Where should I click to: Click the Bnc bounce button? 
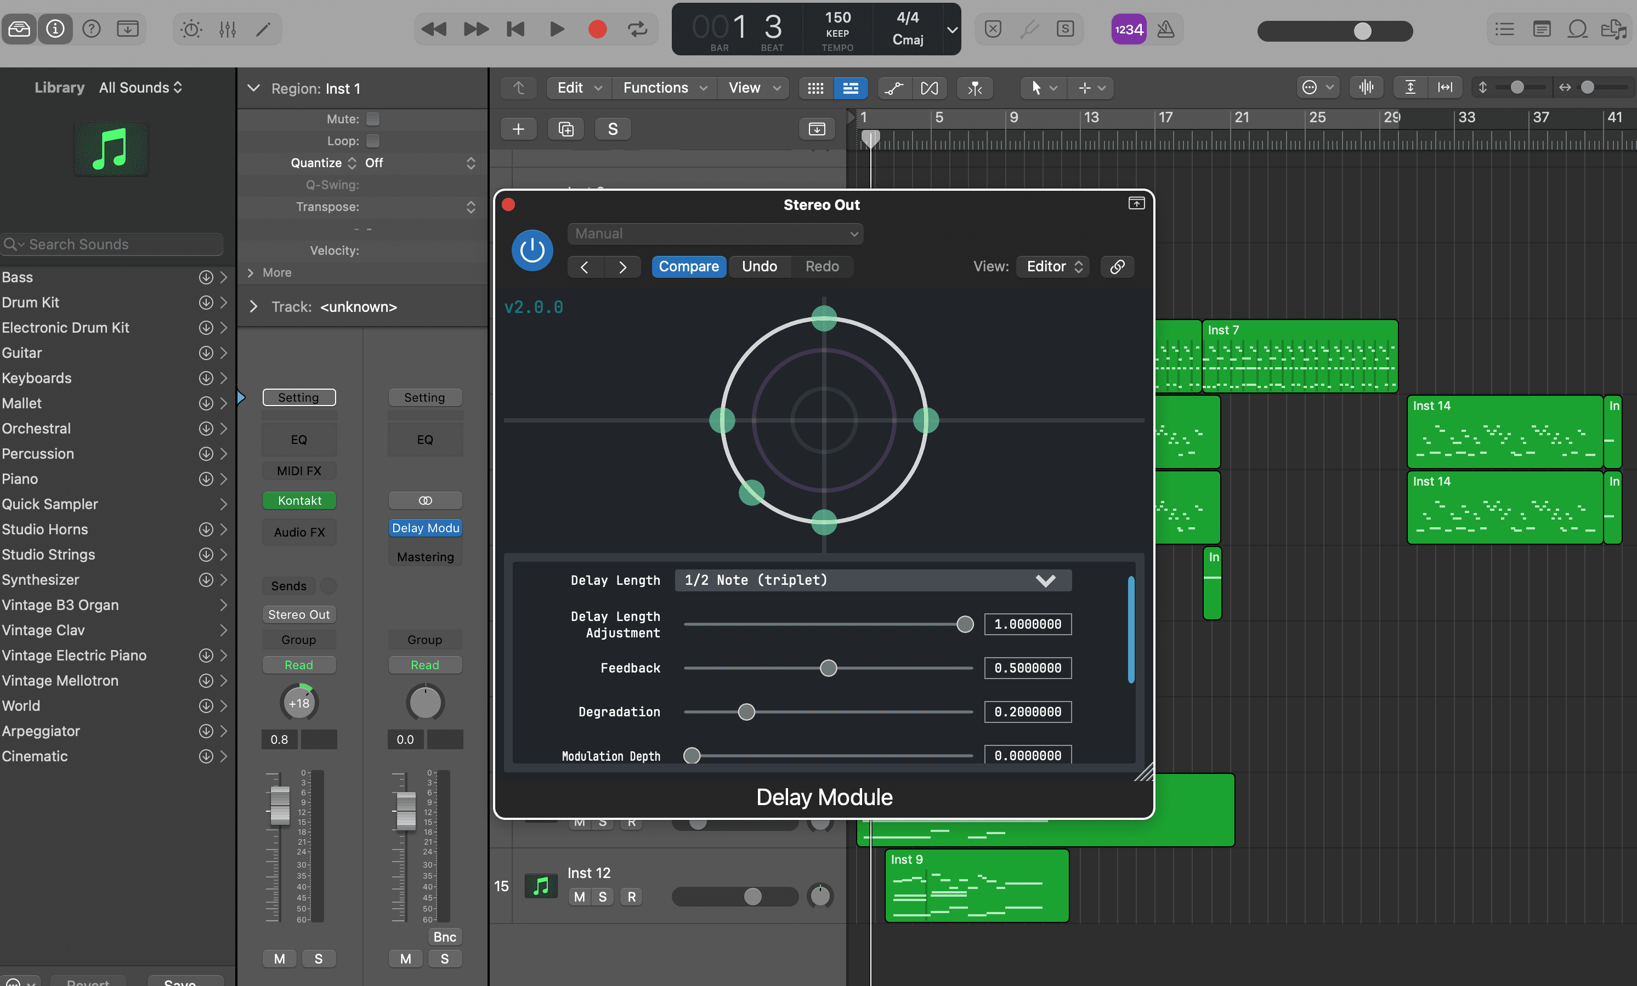444,936
